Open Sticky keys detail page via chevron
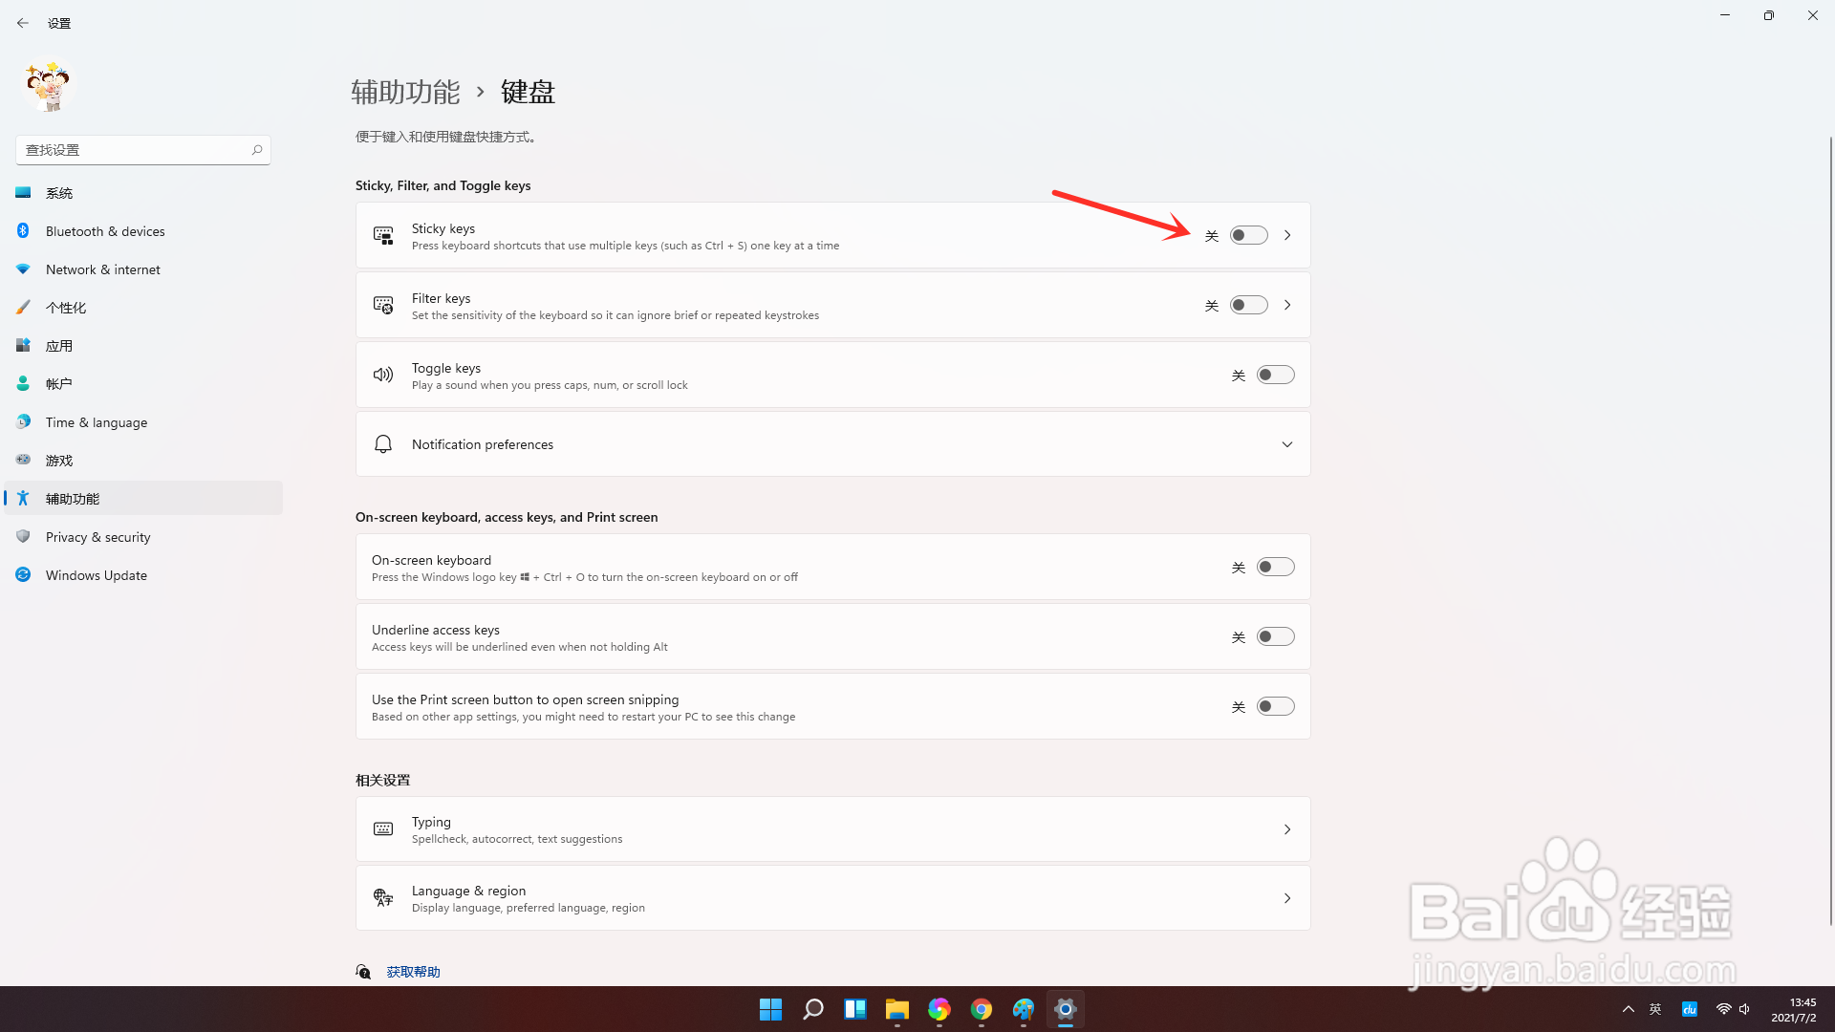The width and height of the screenshot is (1835, 1032). [1287, 235]
